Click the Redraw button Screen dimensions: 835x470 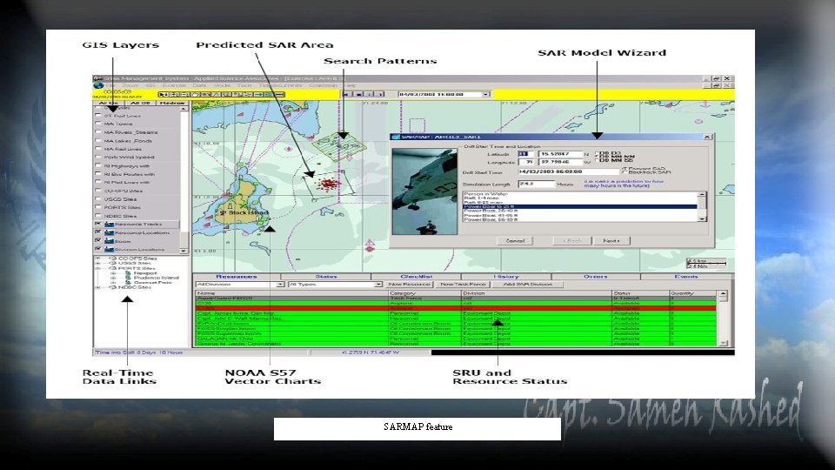click(x=172, y=103)
